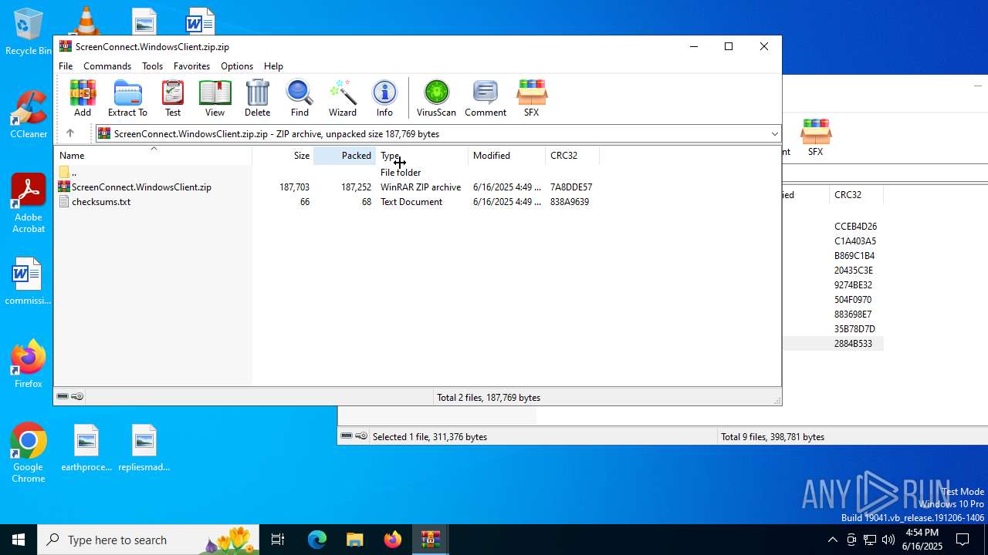The width and height of the screenshot is (988, 555).
Task: Click the network tray icon
Action: (x=869, y=540)
